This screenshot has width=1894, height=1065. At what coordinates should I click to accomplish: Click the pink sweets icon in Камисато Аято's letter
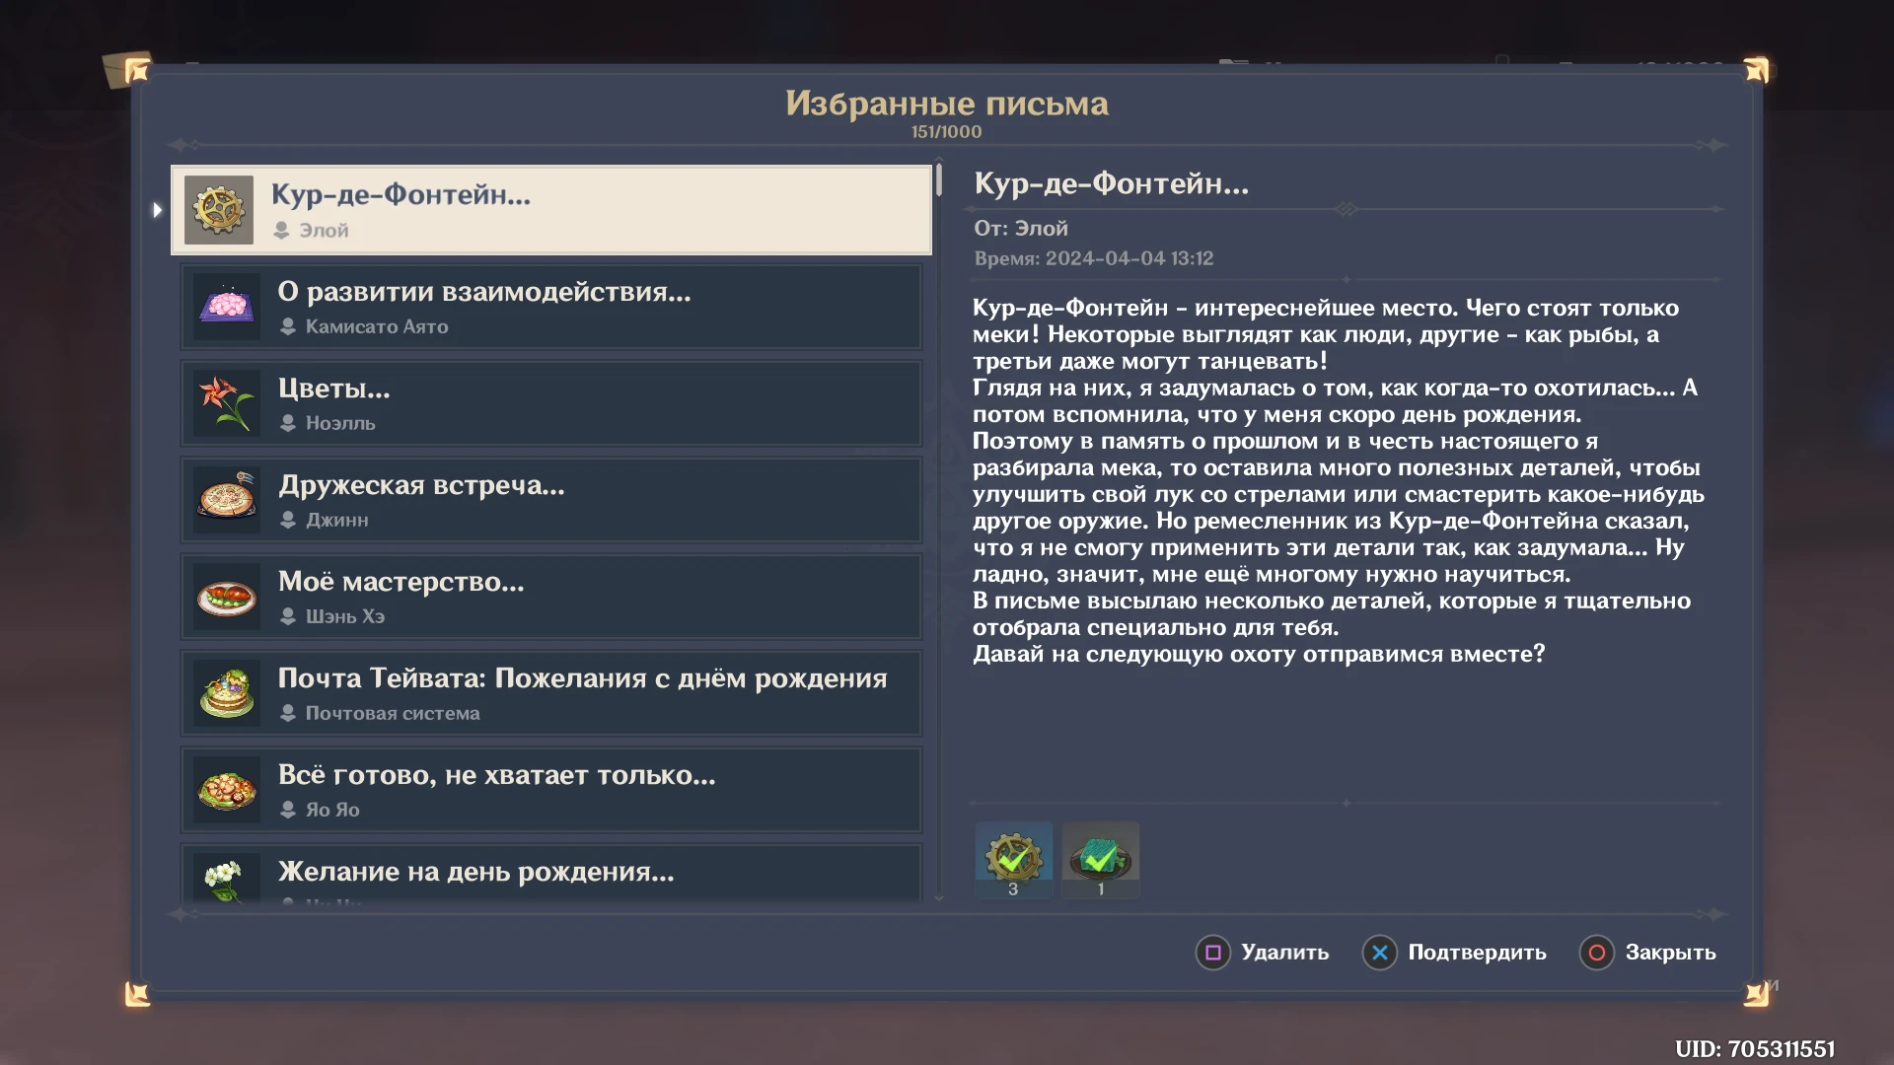pos(227,307)
